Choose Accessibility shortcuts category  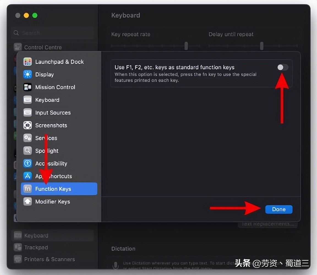coord(59,163)
